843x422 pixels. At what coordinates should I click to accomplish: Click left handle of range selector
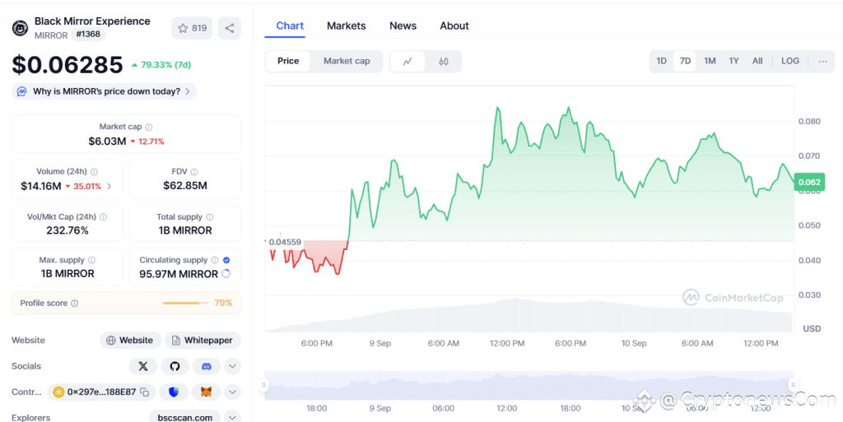pyautogui.click(x=264, y=385)
